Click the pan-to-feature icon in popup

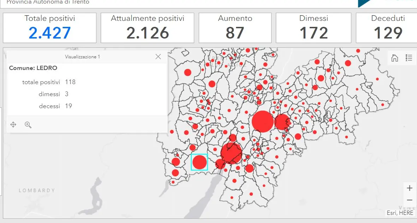pyautogui.click(x=13, y=124)
